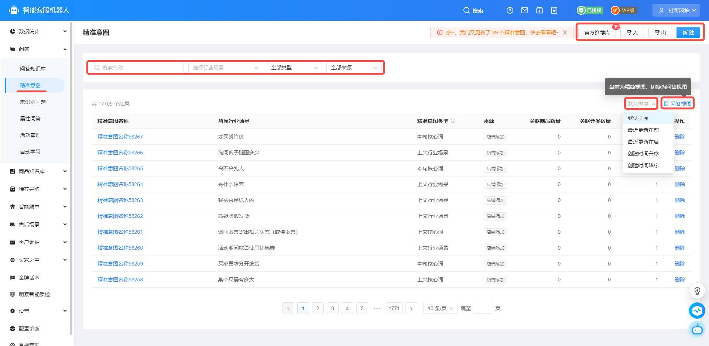Delete the 精准意图名称58258 row
The width and height of the screenshot is (709, 346).
tap(679, 280)
